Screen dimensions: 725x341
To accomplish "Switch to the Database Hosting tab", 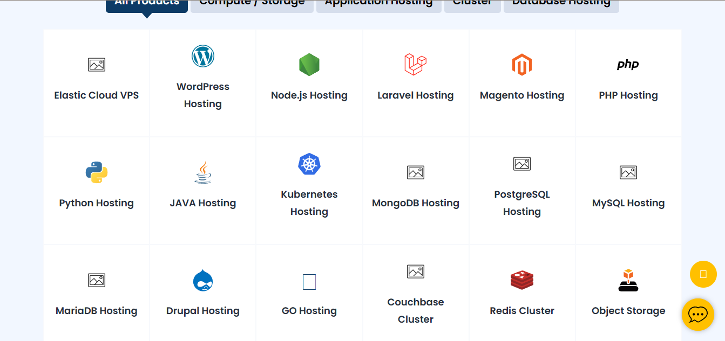I will coord(561,4).
